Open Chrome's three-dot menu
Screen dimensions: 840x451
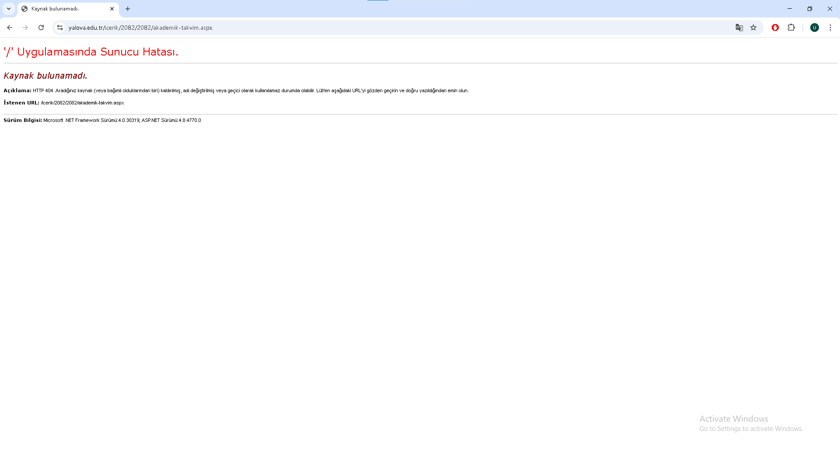point(830,28)
